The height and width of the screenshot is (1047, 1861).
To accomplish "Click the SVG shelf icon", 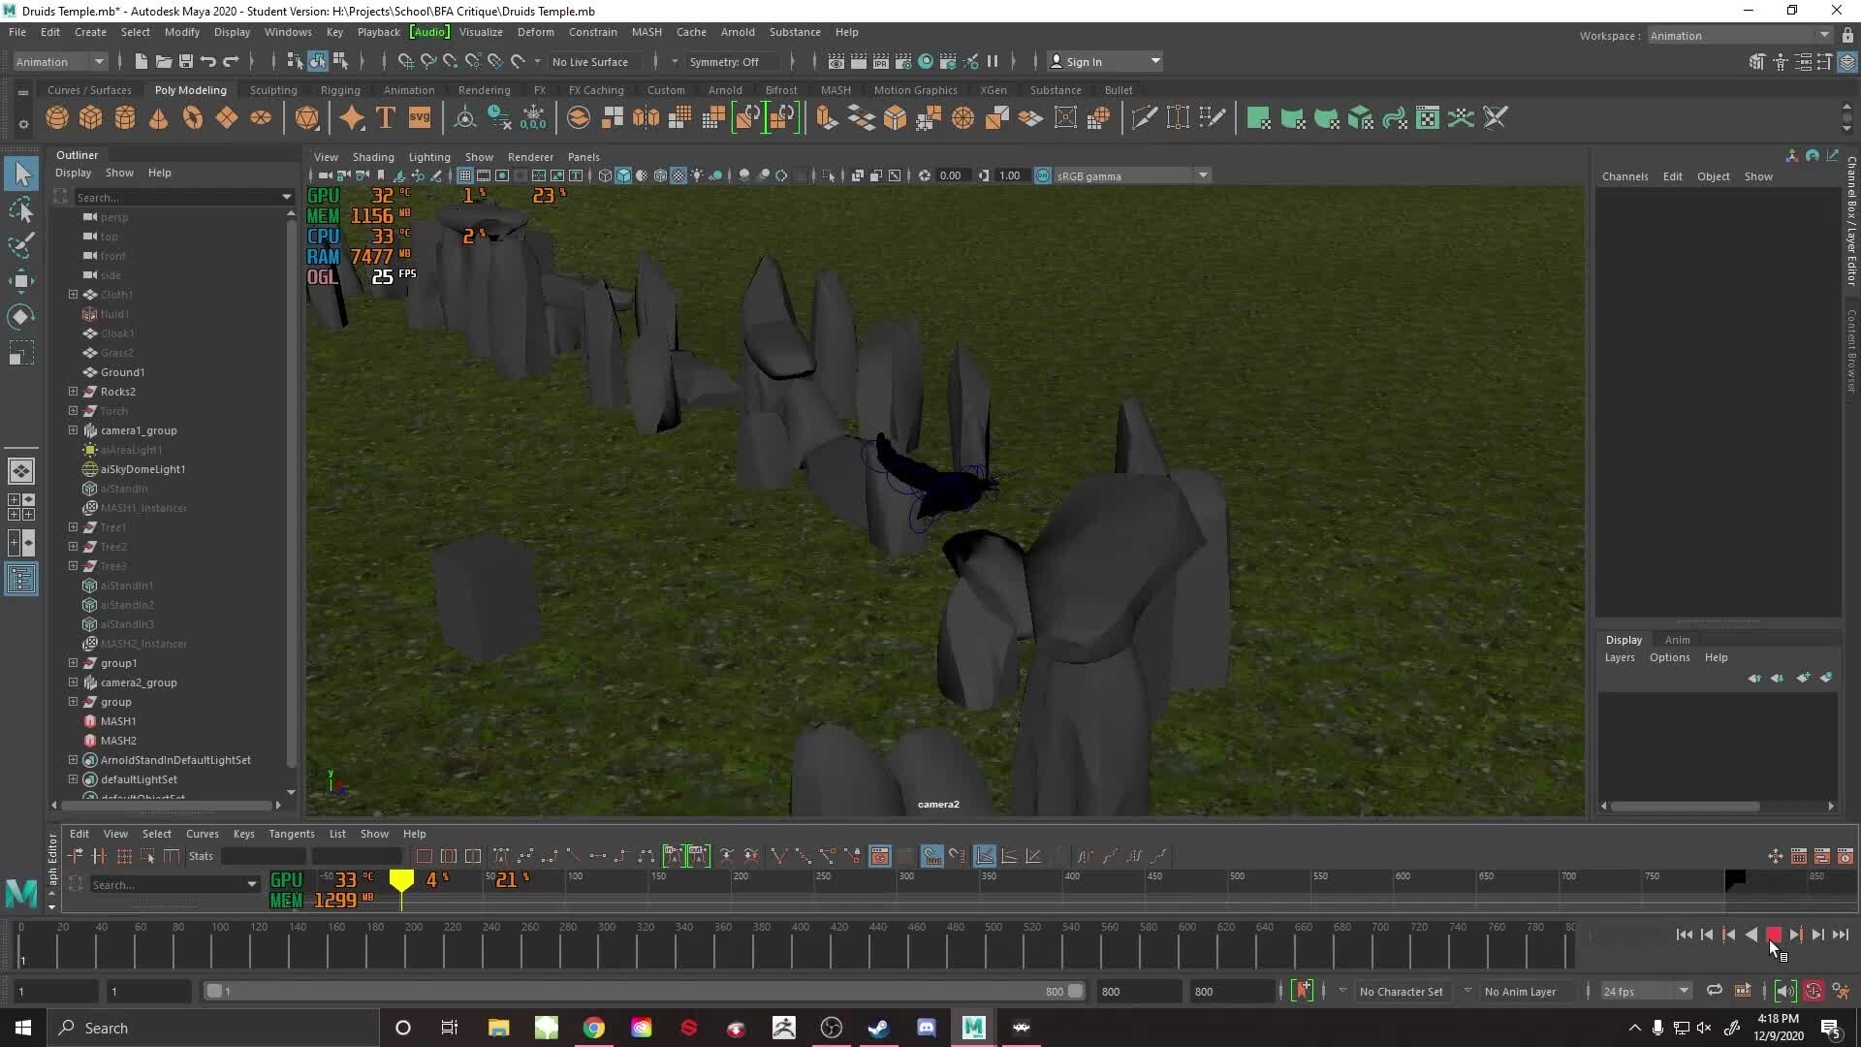I will (x=419, y=118).
